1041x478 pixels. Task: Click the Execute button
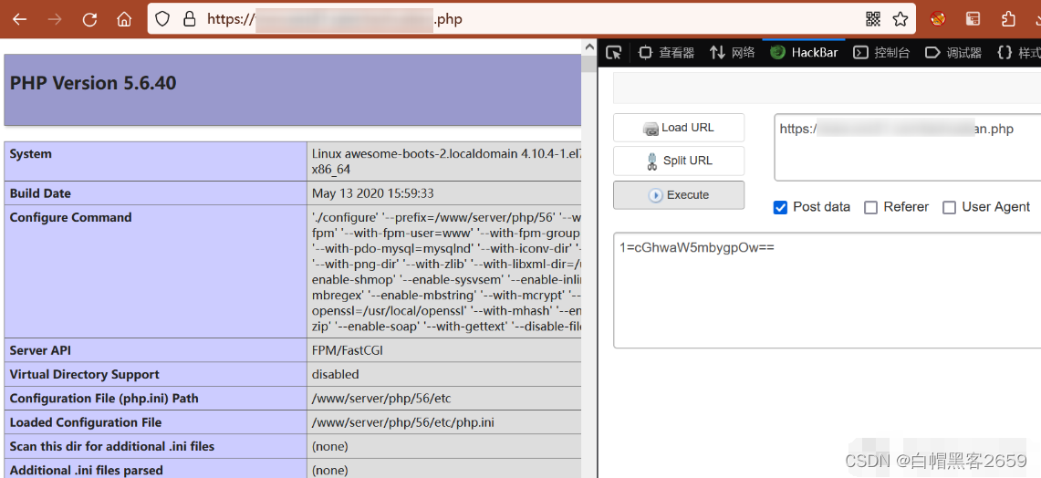679,195
